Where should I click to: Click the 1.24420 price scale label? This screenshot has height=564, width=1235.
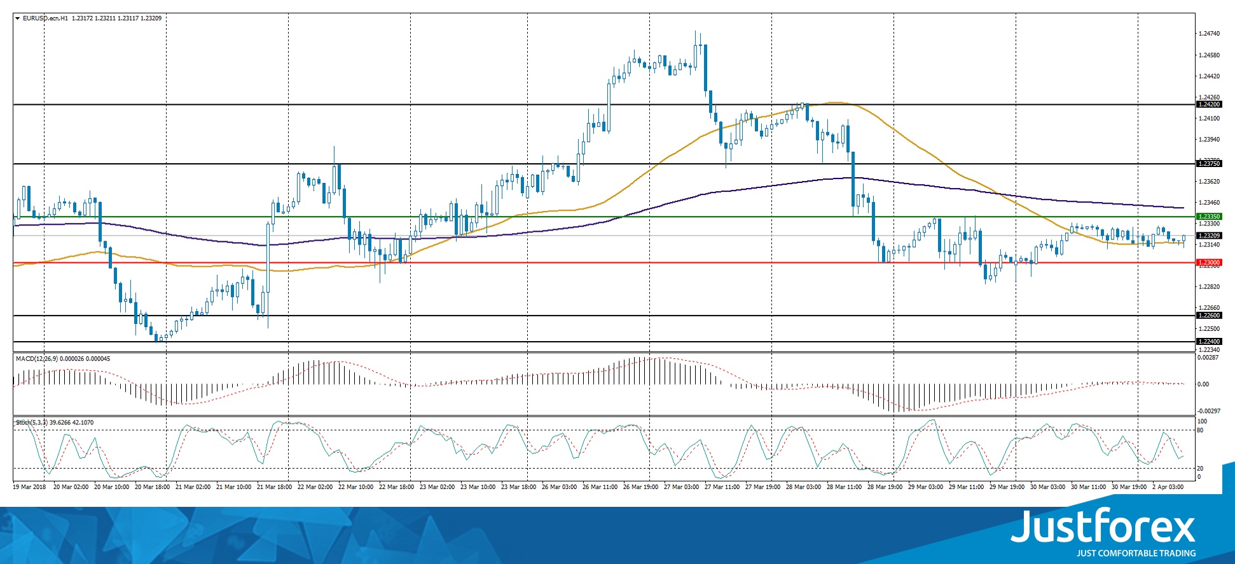pos(1209,76)
